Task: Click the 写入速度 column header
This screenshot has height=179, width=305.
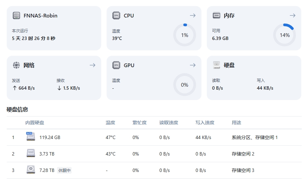Action: (205, 123)
